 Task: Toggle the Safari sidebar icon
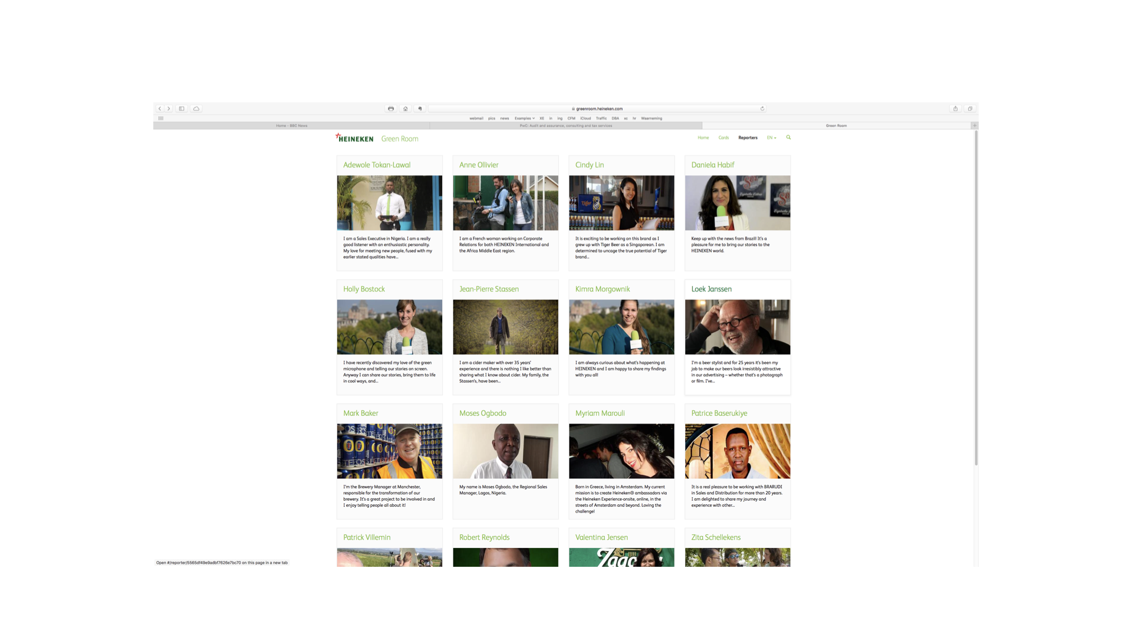(x=182, y=109)
